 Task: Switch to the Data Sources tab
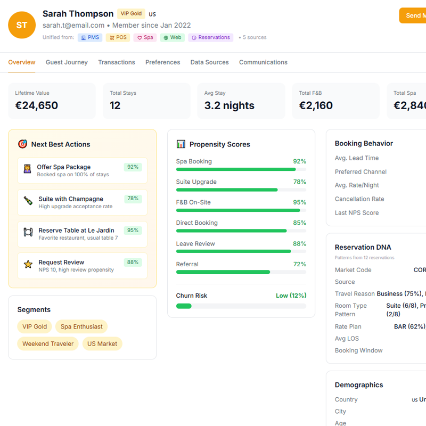(x=209, y=62)
